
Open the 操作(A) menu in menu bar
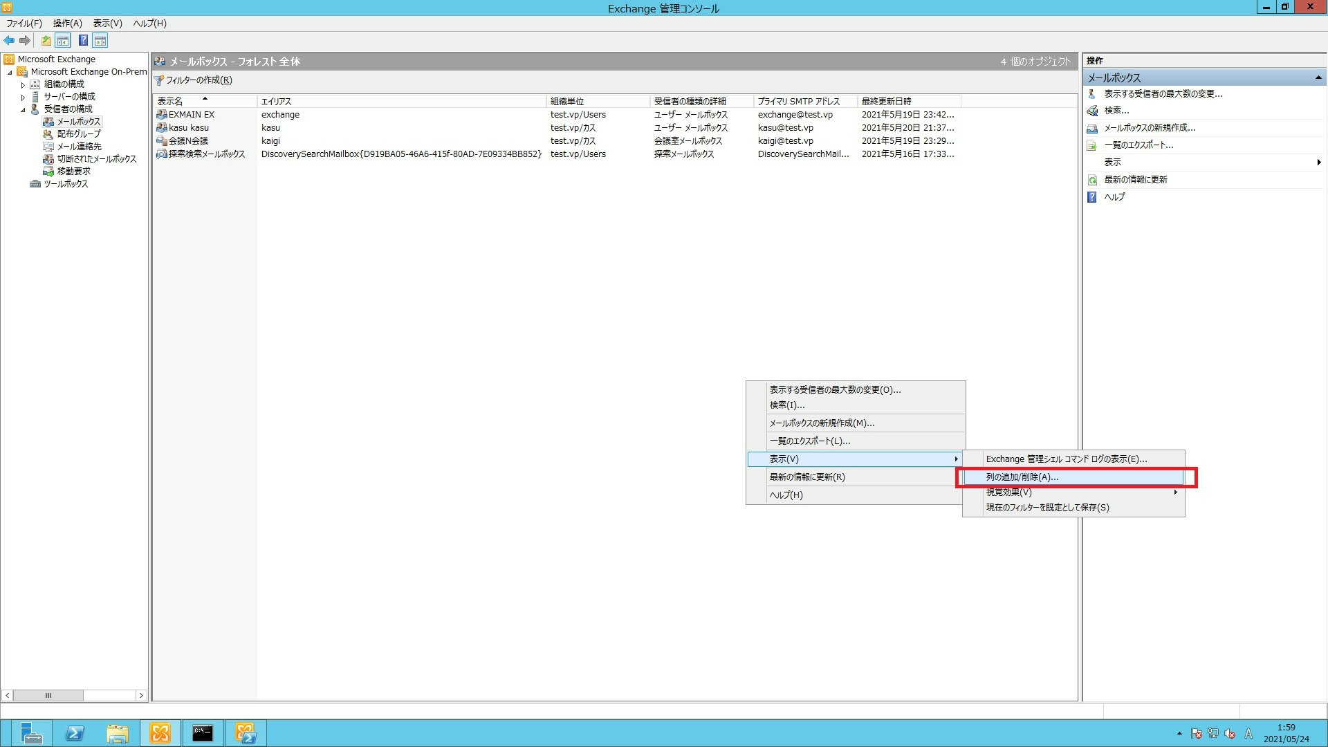point(67,24)
